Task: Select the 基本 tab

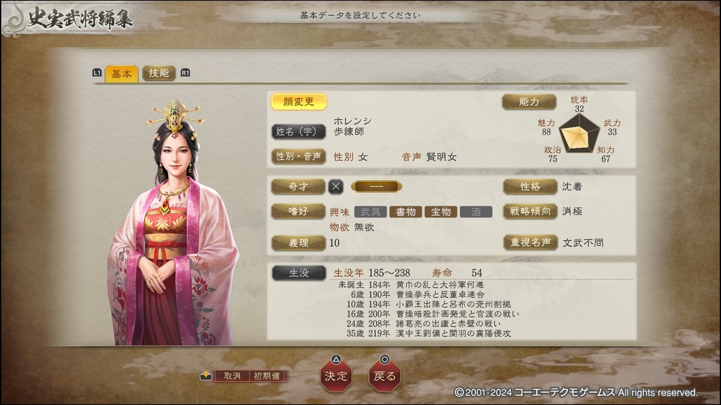Action: point(122,73)
